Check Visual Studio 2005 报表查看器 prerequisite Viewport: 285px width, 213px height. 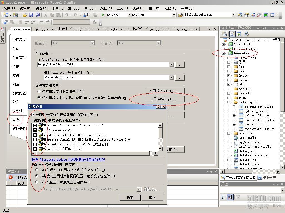[35, 144]
